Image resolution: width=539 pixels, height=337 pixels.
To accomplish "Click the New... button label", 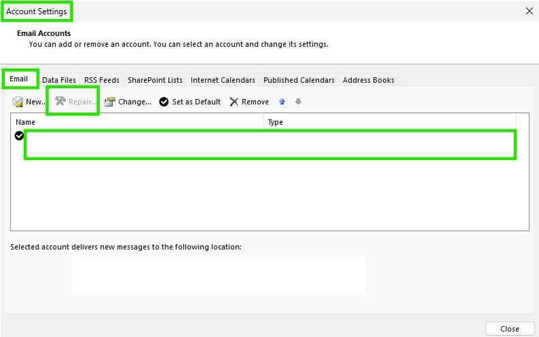I will tap(36, 102).
